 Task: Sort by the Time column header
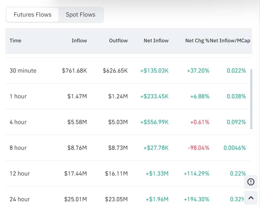coord(15,41)
